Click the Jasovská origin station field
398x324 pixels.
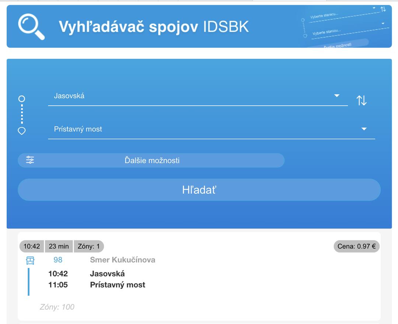point(192,96)
